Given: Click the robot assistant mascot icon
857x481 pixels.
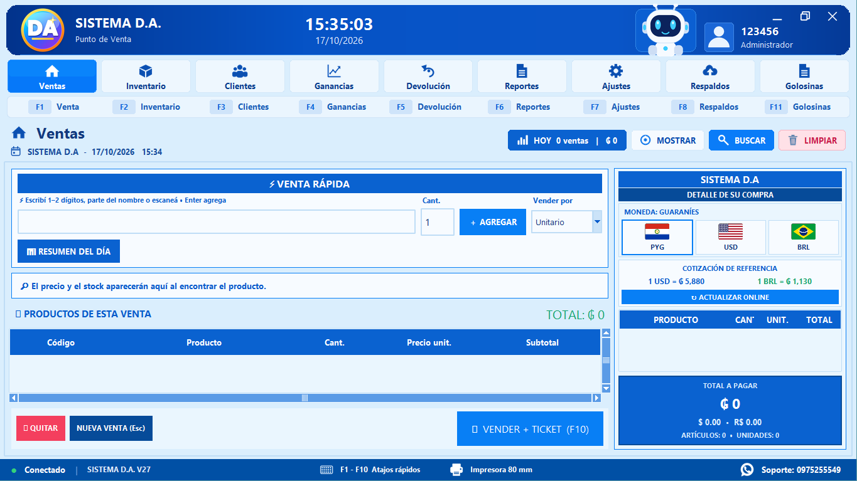Looking at the screenshot, I should tap(666, 30).
